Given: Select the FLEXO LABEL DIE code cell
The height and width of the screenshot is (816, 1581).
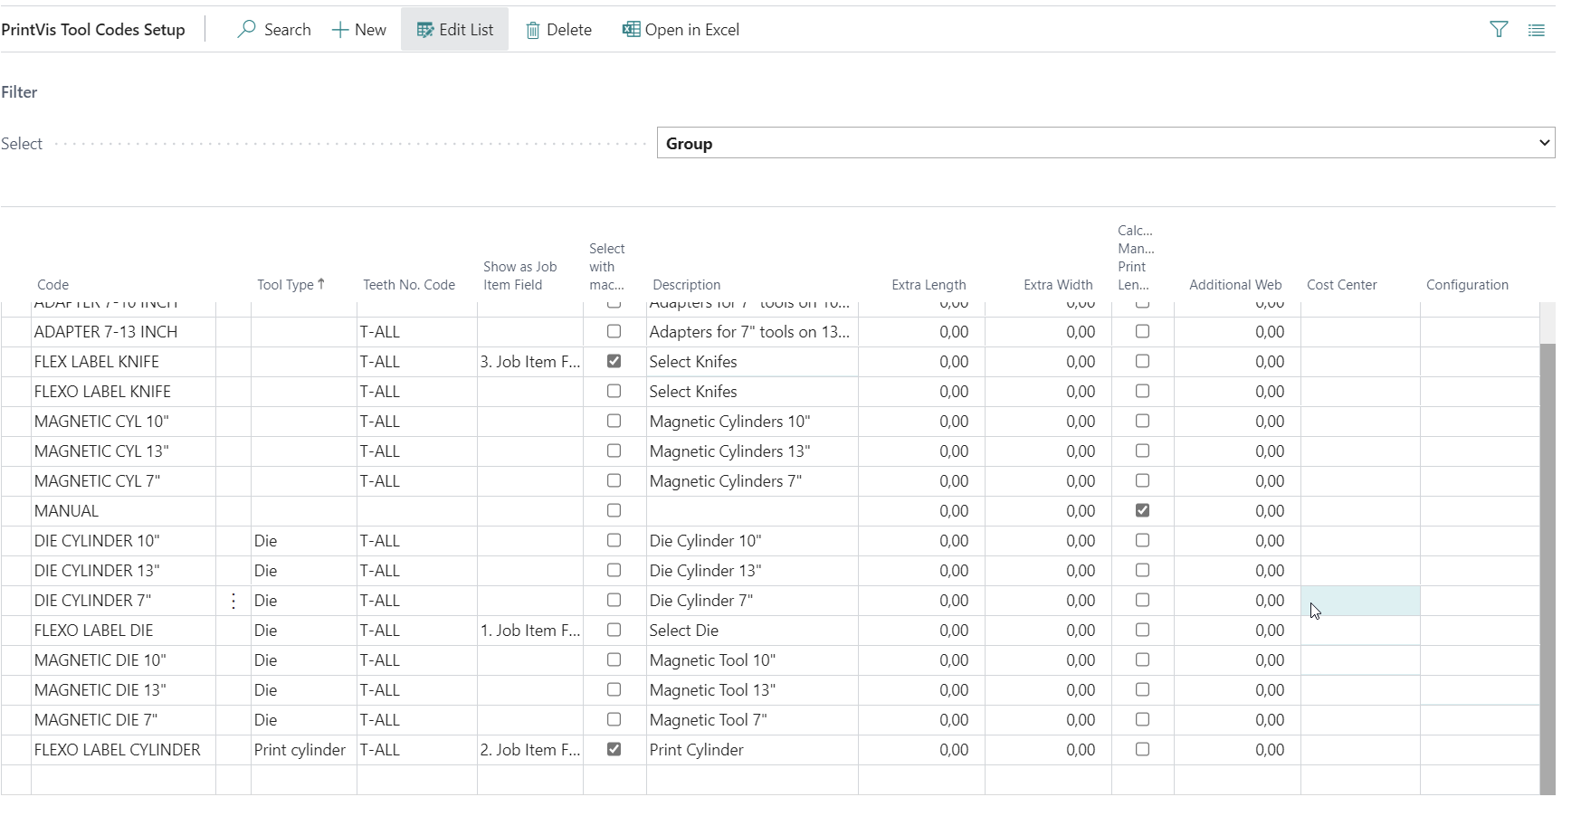Looking at the screenshot, I should point(93,631).
